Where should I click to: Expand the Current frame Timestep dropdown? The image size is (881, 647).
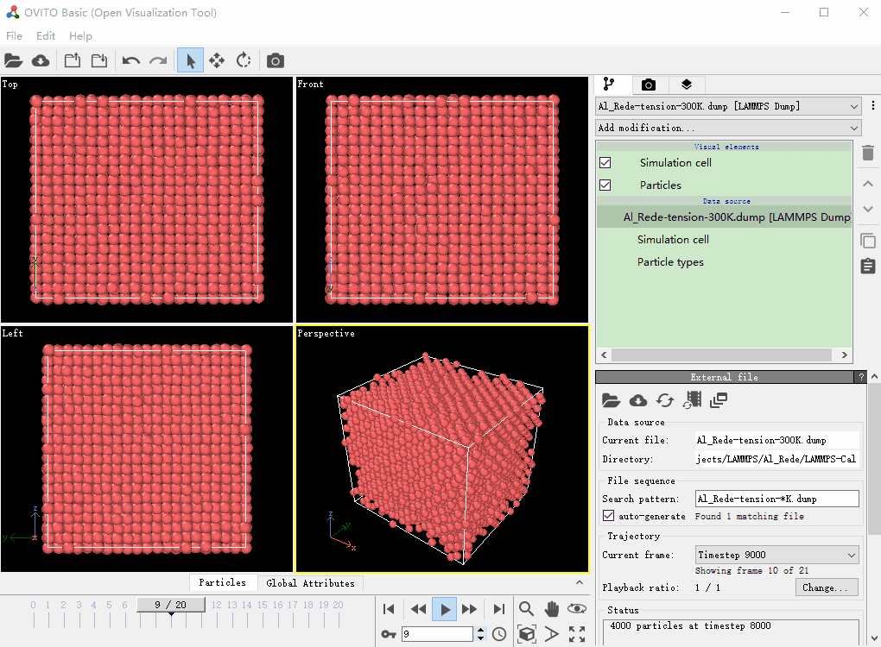[x=776, y=555]
